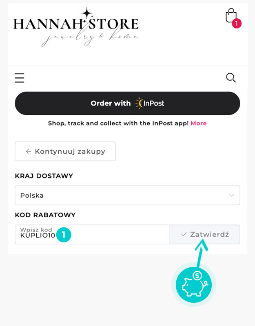Confirm the discount code with Zatwierdź
Image resolution: width=255 pixels, height=326 pixels.
pos(205,235)
